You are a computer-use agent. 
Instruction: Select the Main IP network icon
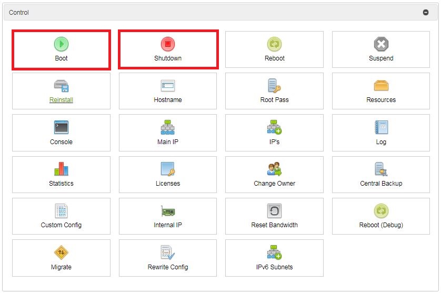(x=168, y=127)
